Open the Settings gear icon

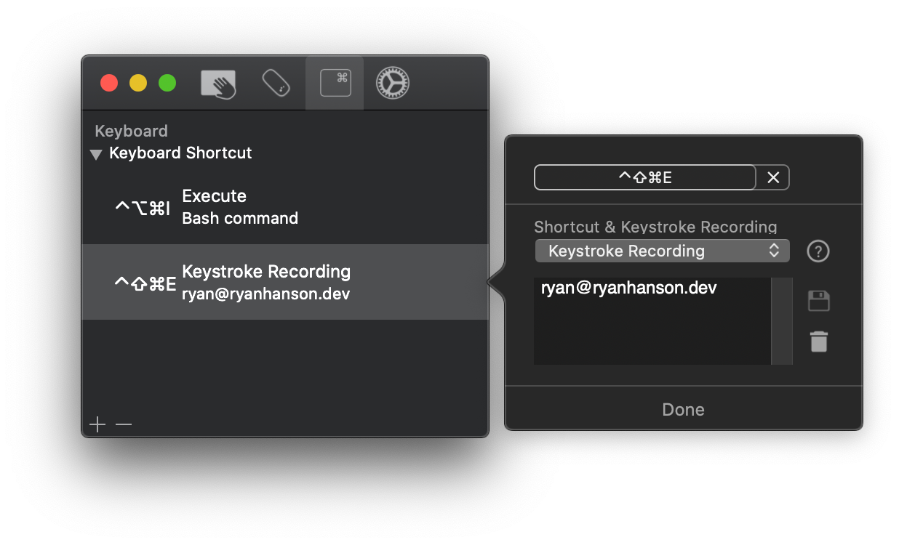(x=392, y=83)
